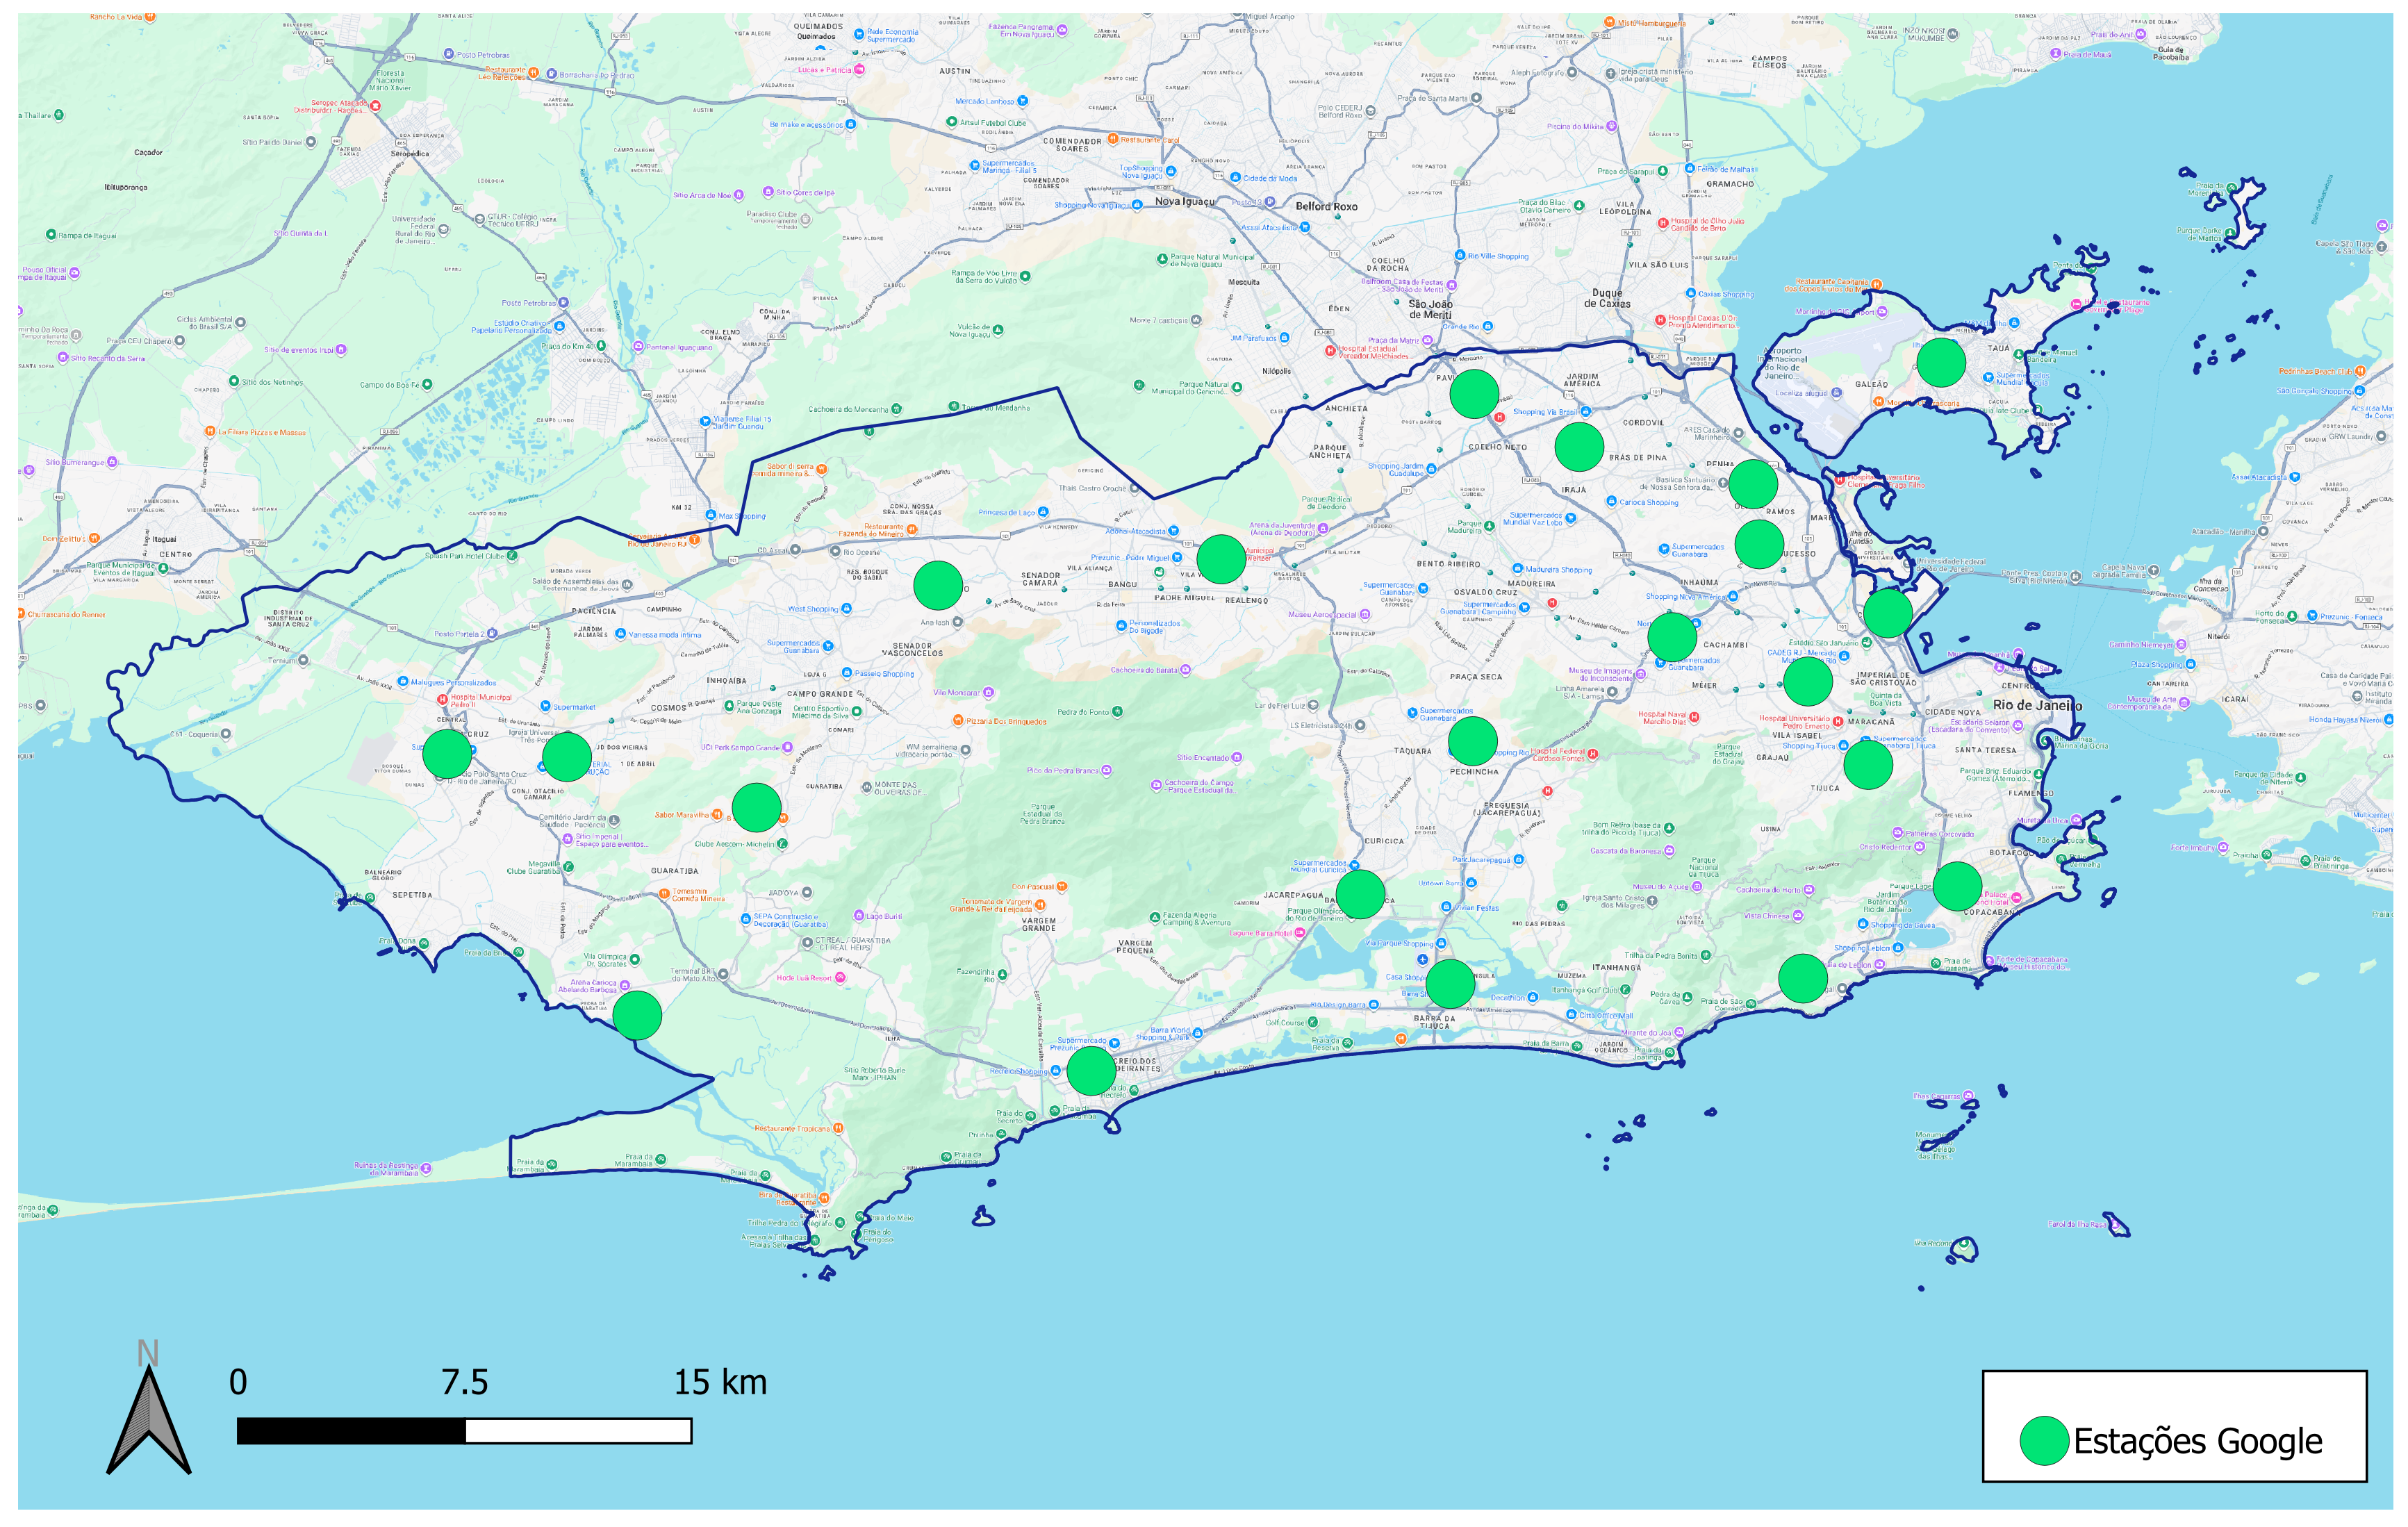2408x1527 pixels.
Task: Click the black segment of the scale bar
Action: 351,1431
